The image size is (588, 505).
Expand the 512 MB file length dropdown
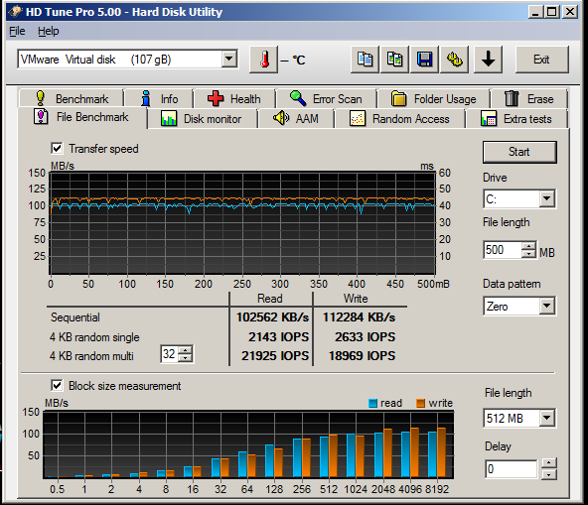point(547,418)
